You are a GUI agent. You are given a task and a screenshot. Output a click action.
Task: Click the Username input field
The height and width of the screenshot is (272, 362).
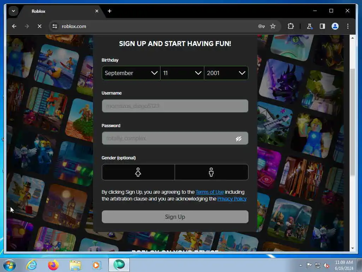point(175,106)
